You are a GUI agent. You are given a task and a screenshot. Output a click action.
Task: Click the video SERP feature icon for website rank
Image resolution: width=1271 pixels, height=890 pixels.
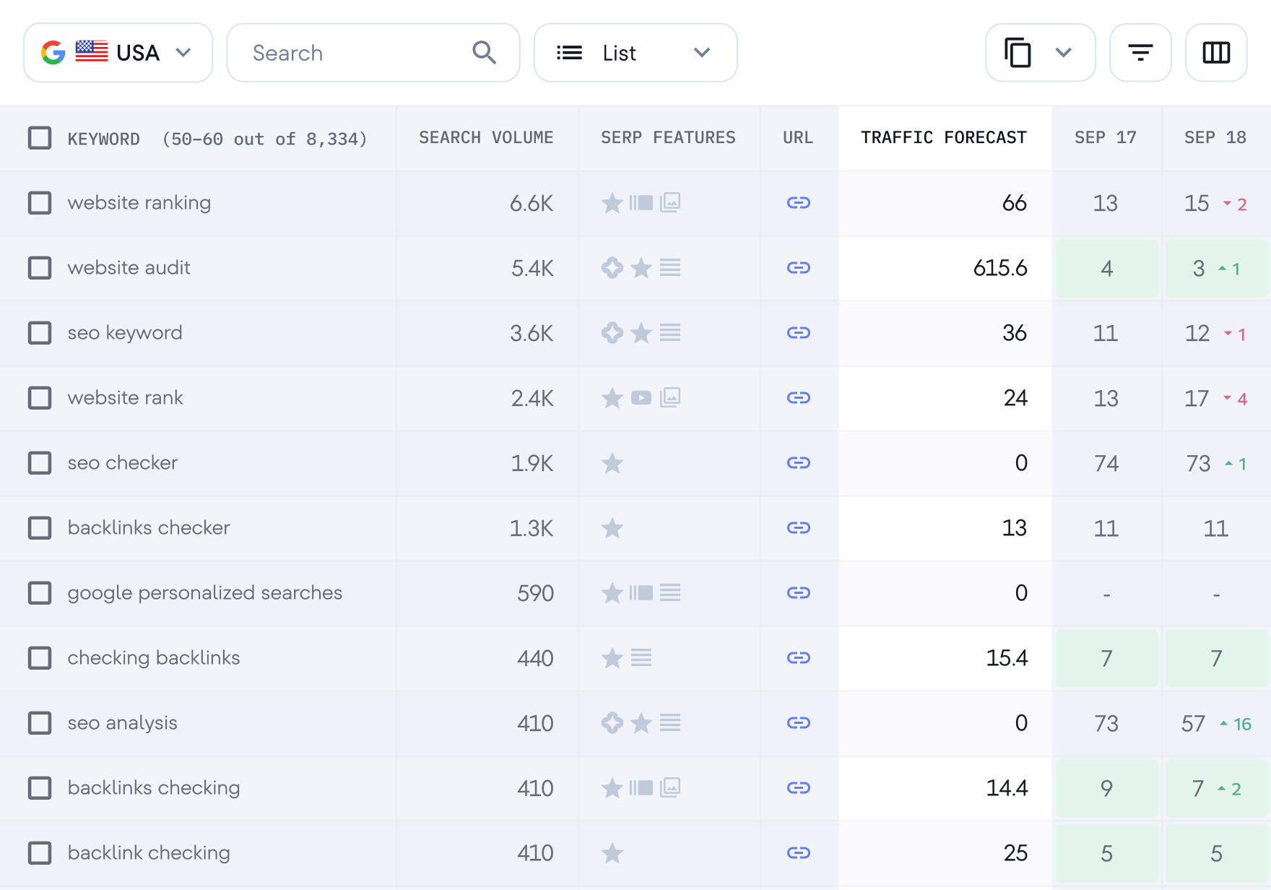641,398
